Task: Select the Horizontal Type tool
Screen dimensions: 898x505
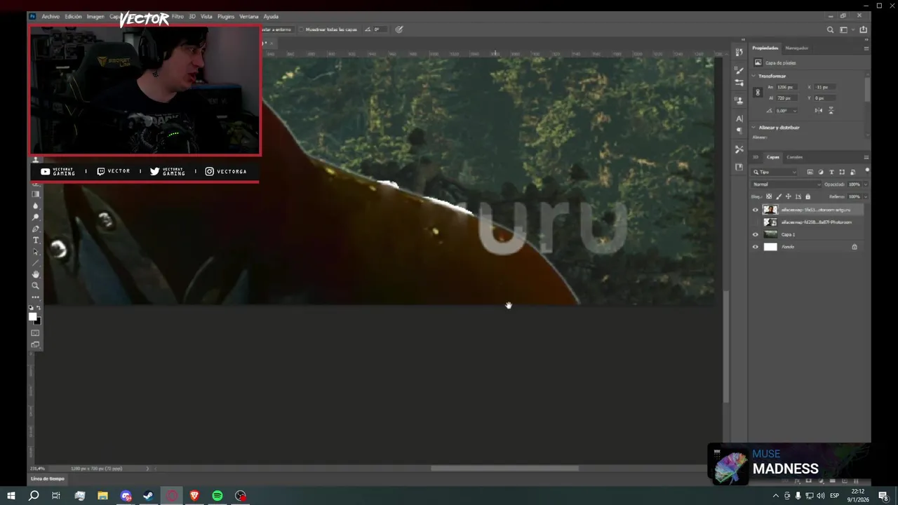Action: coord(36,240)
